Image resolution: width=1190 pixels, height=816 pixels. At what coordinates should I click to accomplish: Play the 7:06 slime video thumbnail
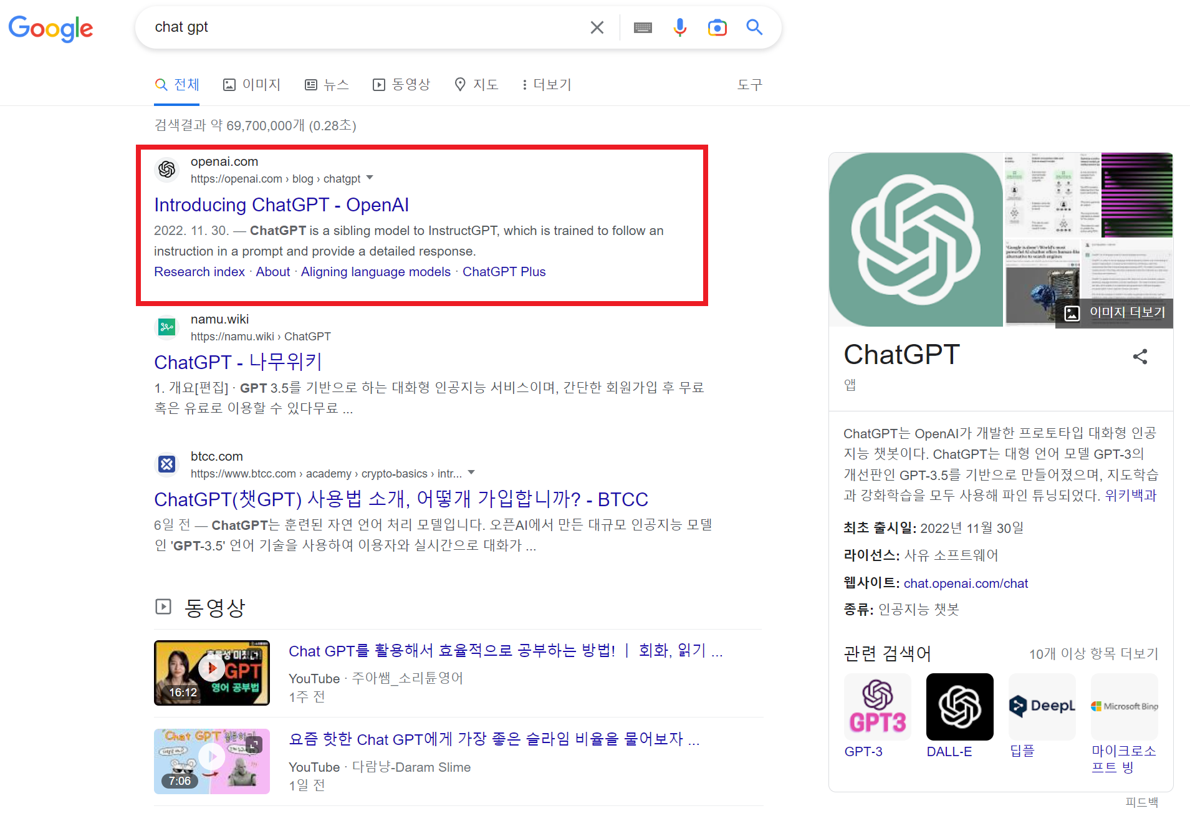212,761
